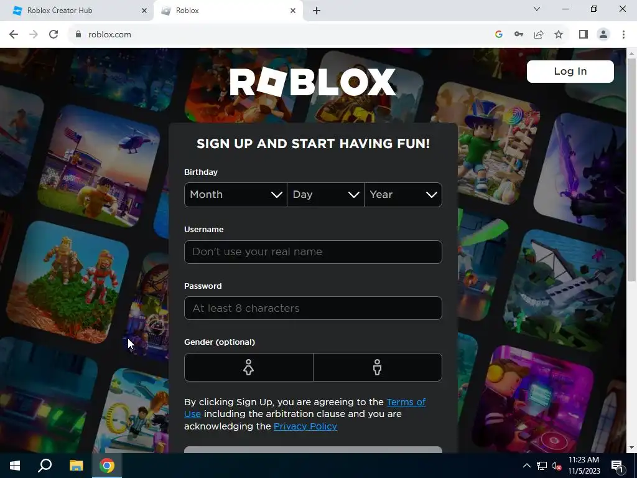Close the Roblox tab
The height and width of the screenshot is (478, 637).
click(x=293, y=11)
